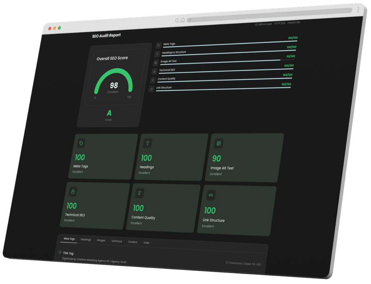Click the Image Alt Text icon in score list
The image size is (371, 284).
[x=155, y=63]
